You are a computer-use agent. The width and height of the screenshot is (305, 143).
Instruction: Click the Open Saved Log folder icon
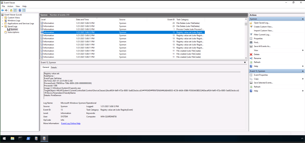[251, 23]
